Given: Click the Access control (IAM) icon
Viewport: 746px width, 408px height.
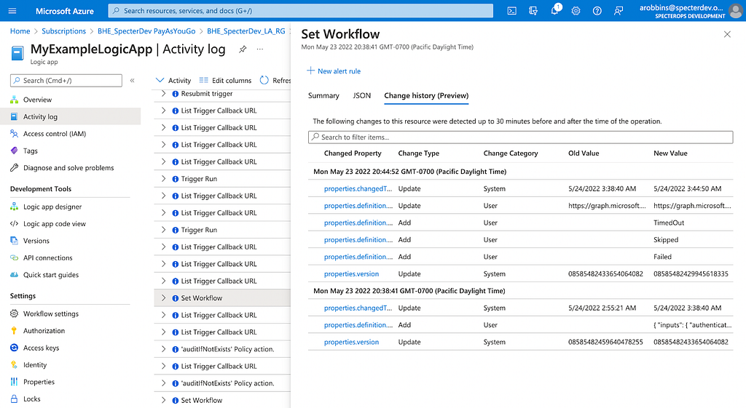Looking at the screenshot, I should [x=15, y=134].
